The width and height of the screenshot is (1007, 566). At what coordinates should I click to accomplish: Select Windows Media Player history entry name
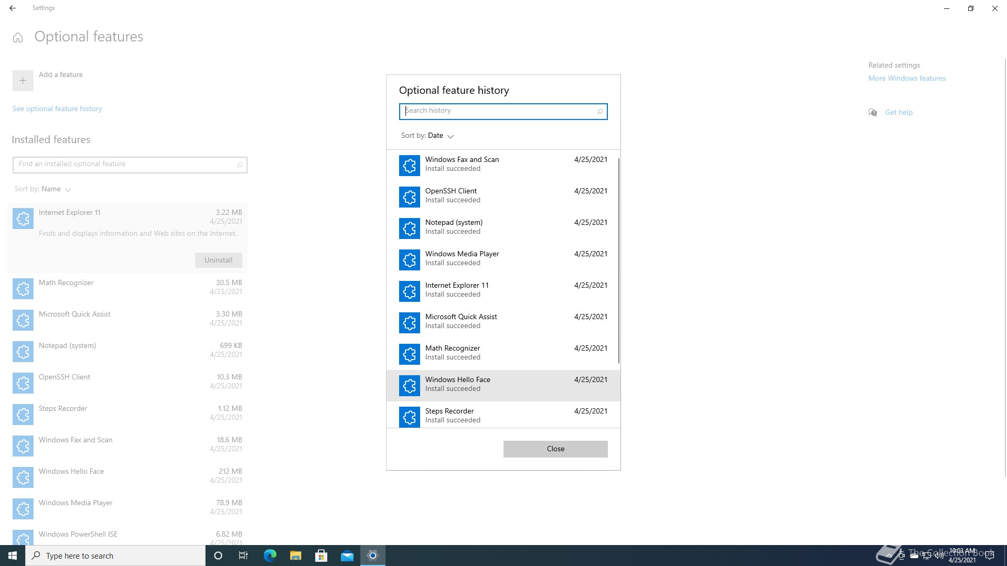(462, 254)
